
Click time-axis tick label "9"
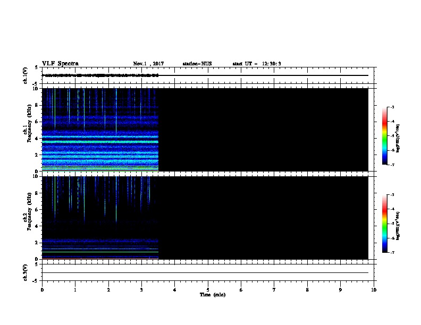340,290
